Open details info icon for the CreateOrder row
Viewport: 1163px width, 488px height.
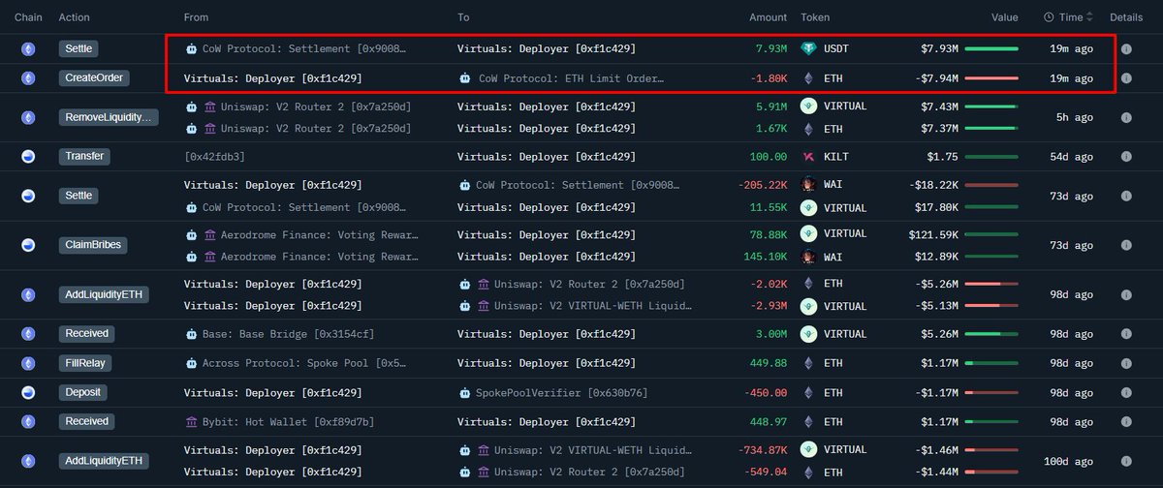[x=1126, y=77]
